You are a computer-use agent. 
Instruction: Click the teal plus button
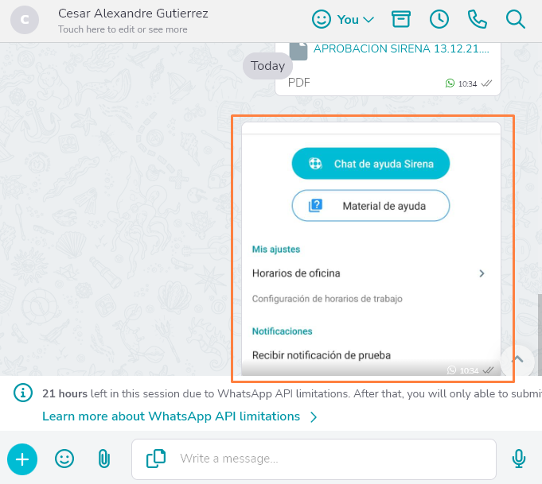pyautogui.click(x=22, y=459)
